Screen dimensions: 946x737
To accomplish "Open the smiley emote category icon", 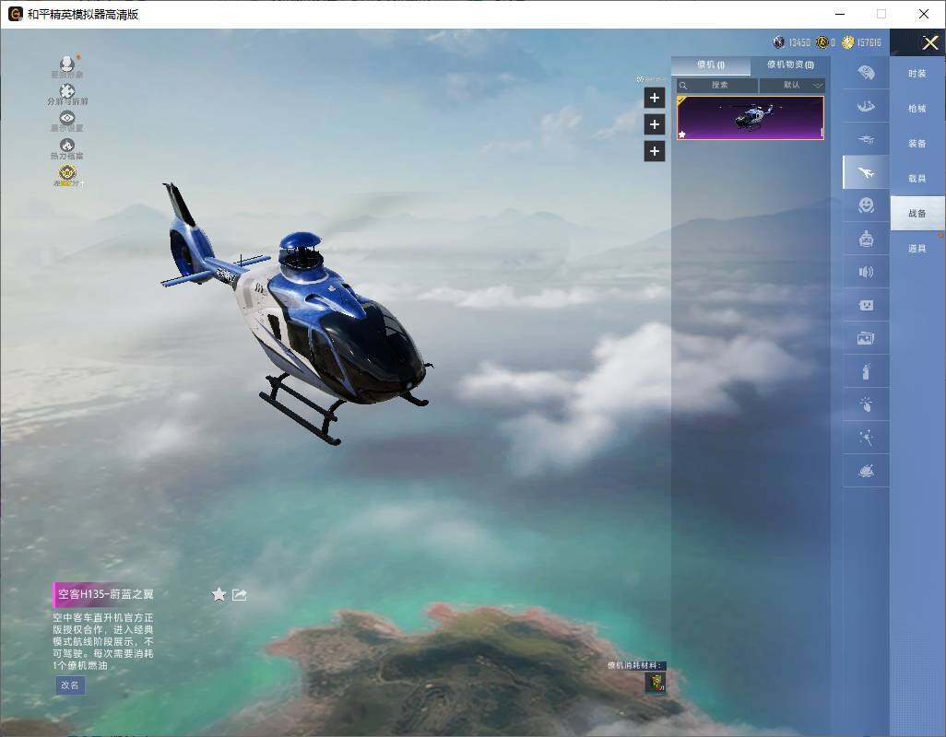I will (866, 205).
